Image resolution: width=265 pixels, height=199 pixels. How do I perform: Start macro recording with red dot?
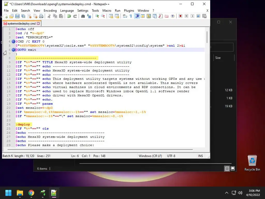click(180, 16)
